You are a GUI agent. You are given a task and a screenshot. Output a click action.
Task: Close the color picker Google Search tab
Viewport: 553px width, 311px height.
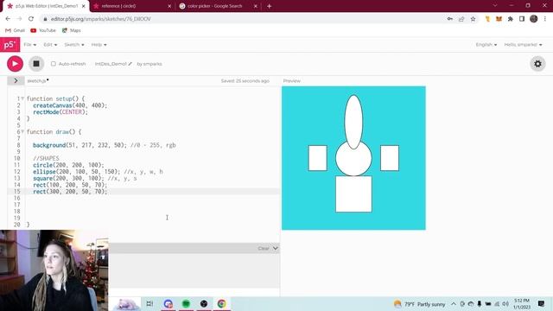coord(256,6)
